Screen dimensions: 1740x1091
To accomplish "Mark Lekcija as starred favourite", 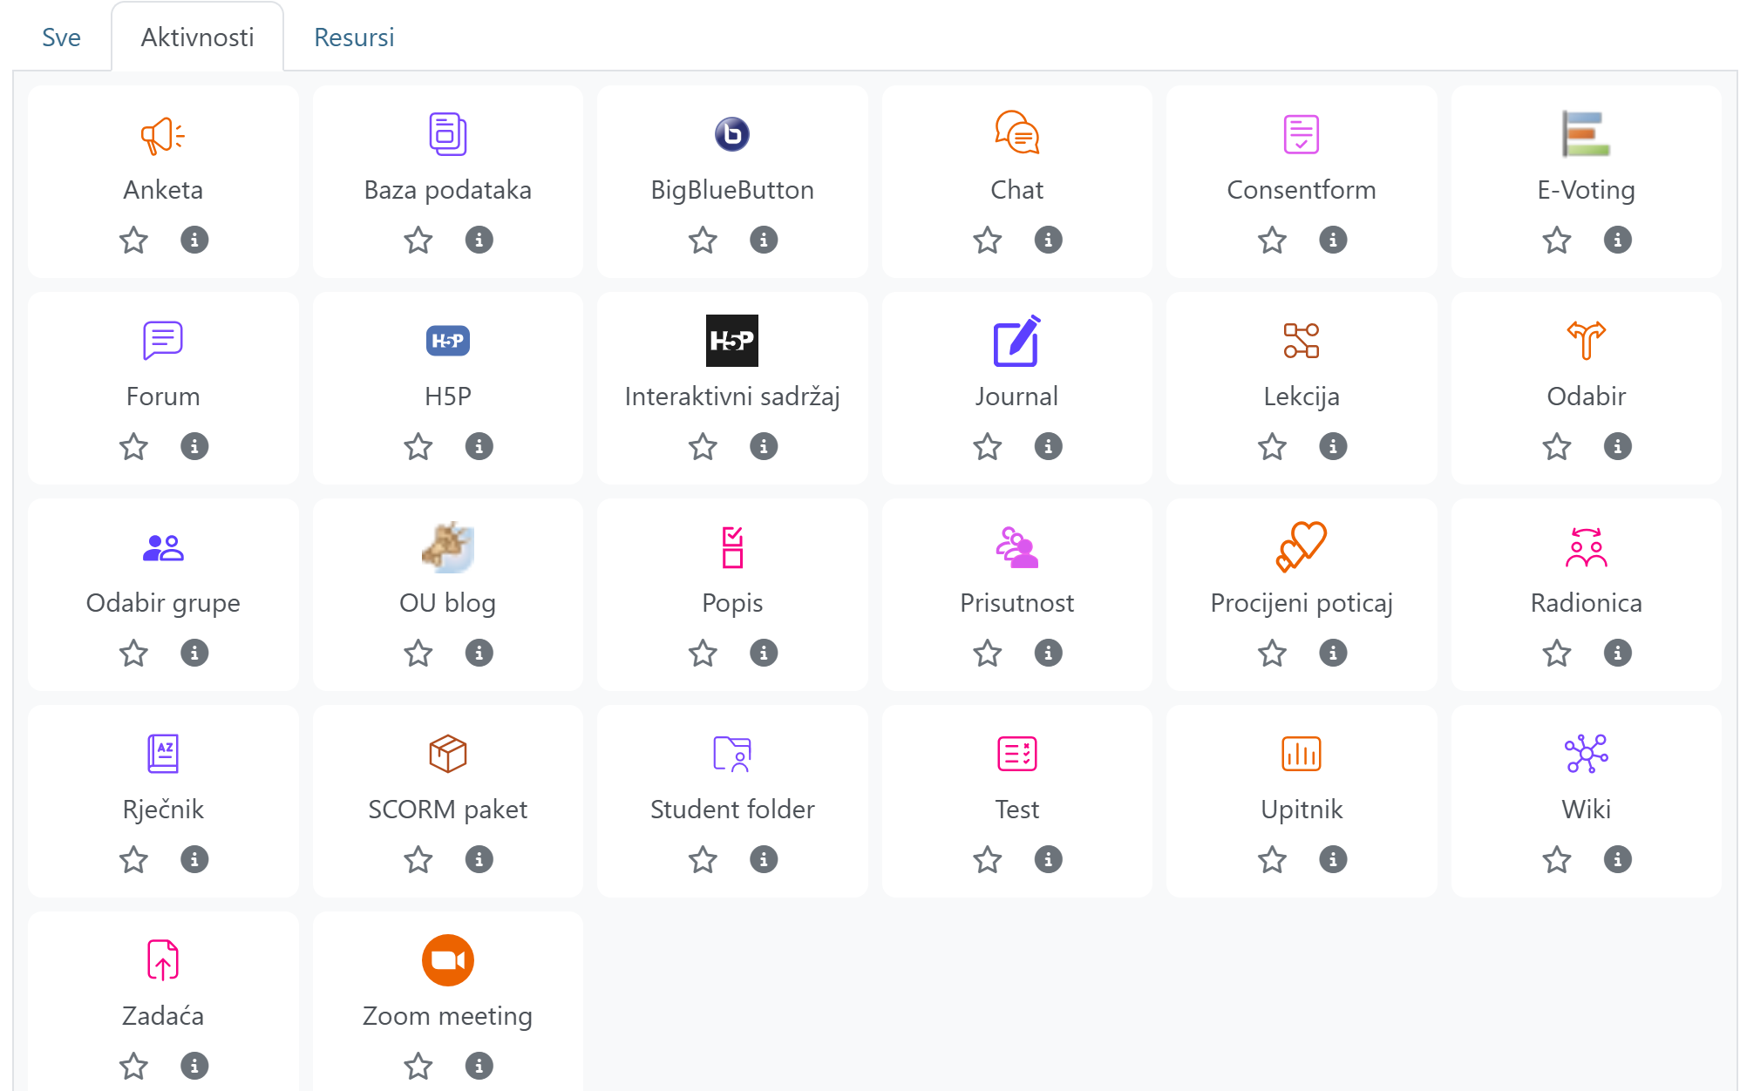I will click(x=1272, y=446).
